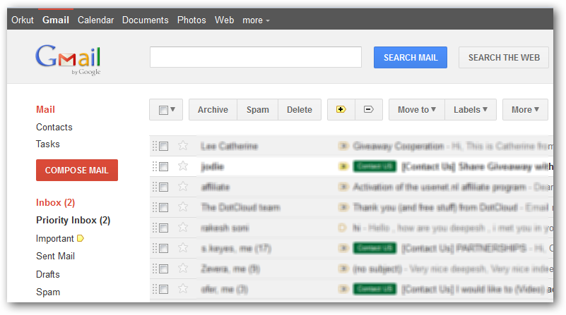Open Calendar from the top bar
566x315 pixels.
click(x=95, y=20)
